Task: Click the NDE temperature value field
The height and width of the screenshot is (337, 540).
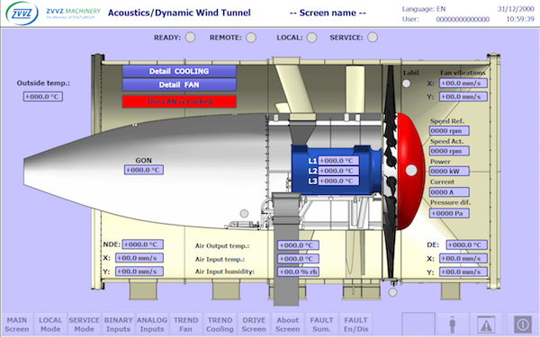Action: coord(143,244)
